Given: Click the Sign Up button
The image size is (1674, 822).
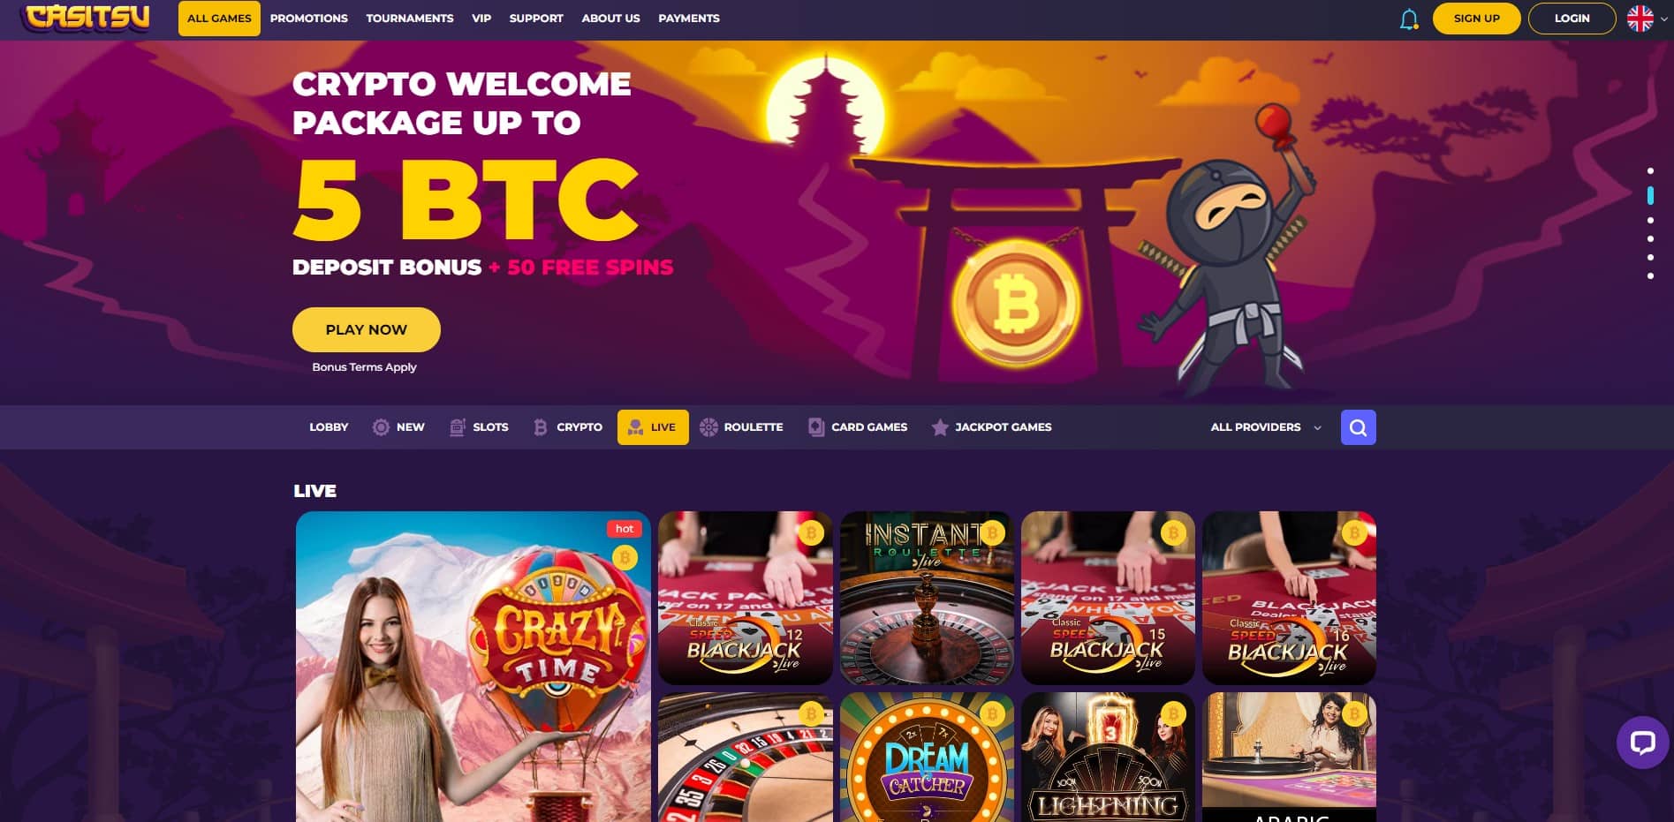Looking at the screenshot, I should point(1477,19).
